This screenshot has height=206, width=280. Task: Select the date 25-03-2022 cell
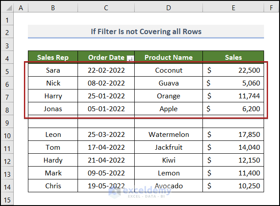(x=106, y=135)
